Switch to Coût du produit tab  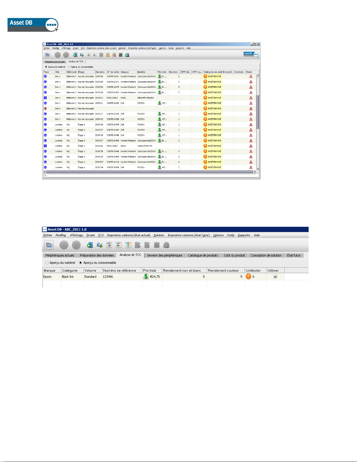[x=234, y=255]
